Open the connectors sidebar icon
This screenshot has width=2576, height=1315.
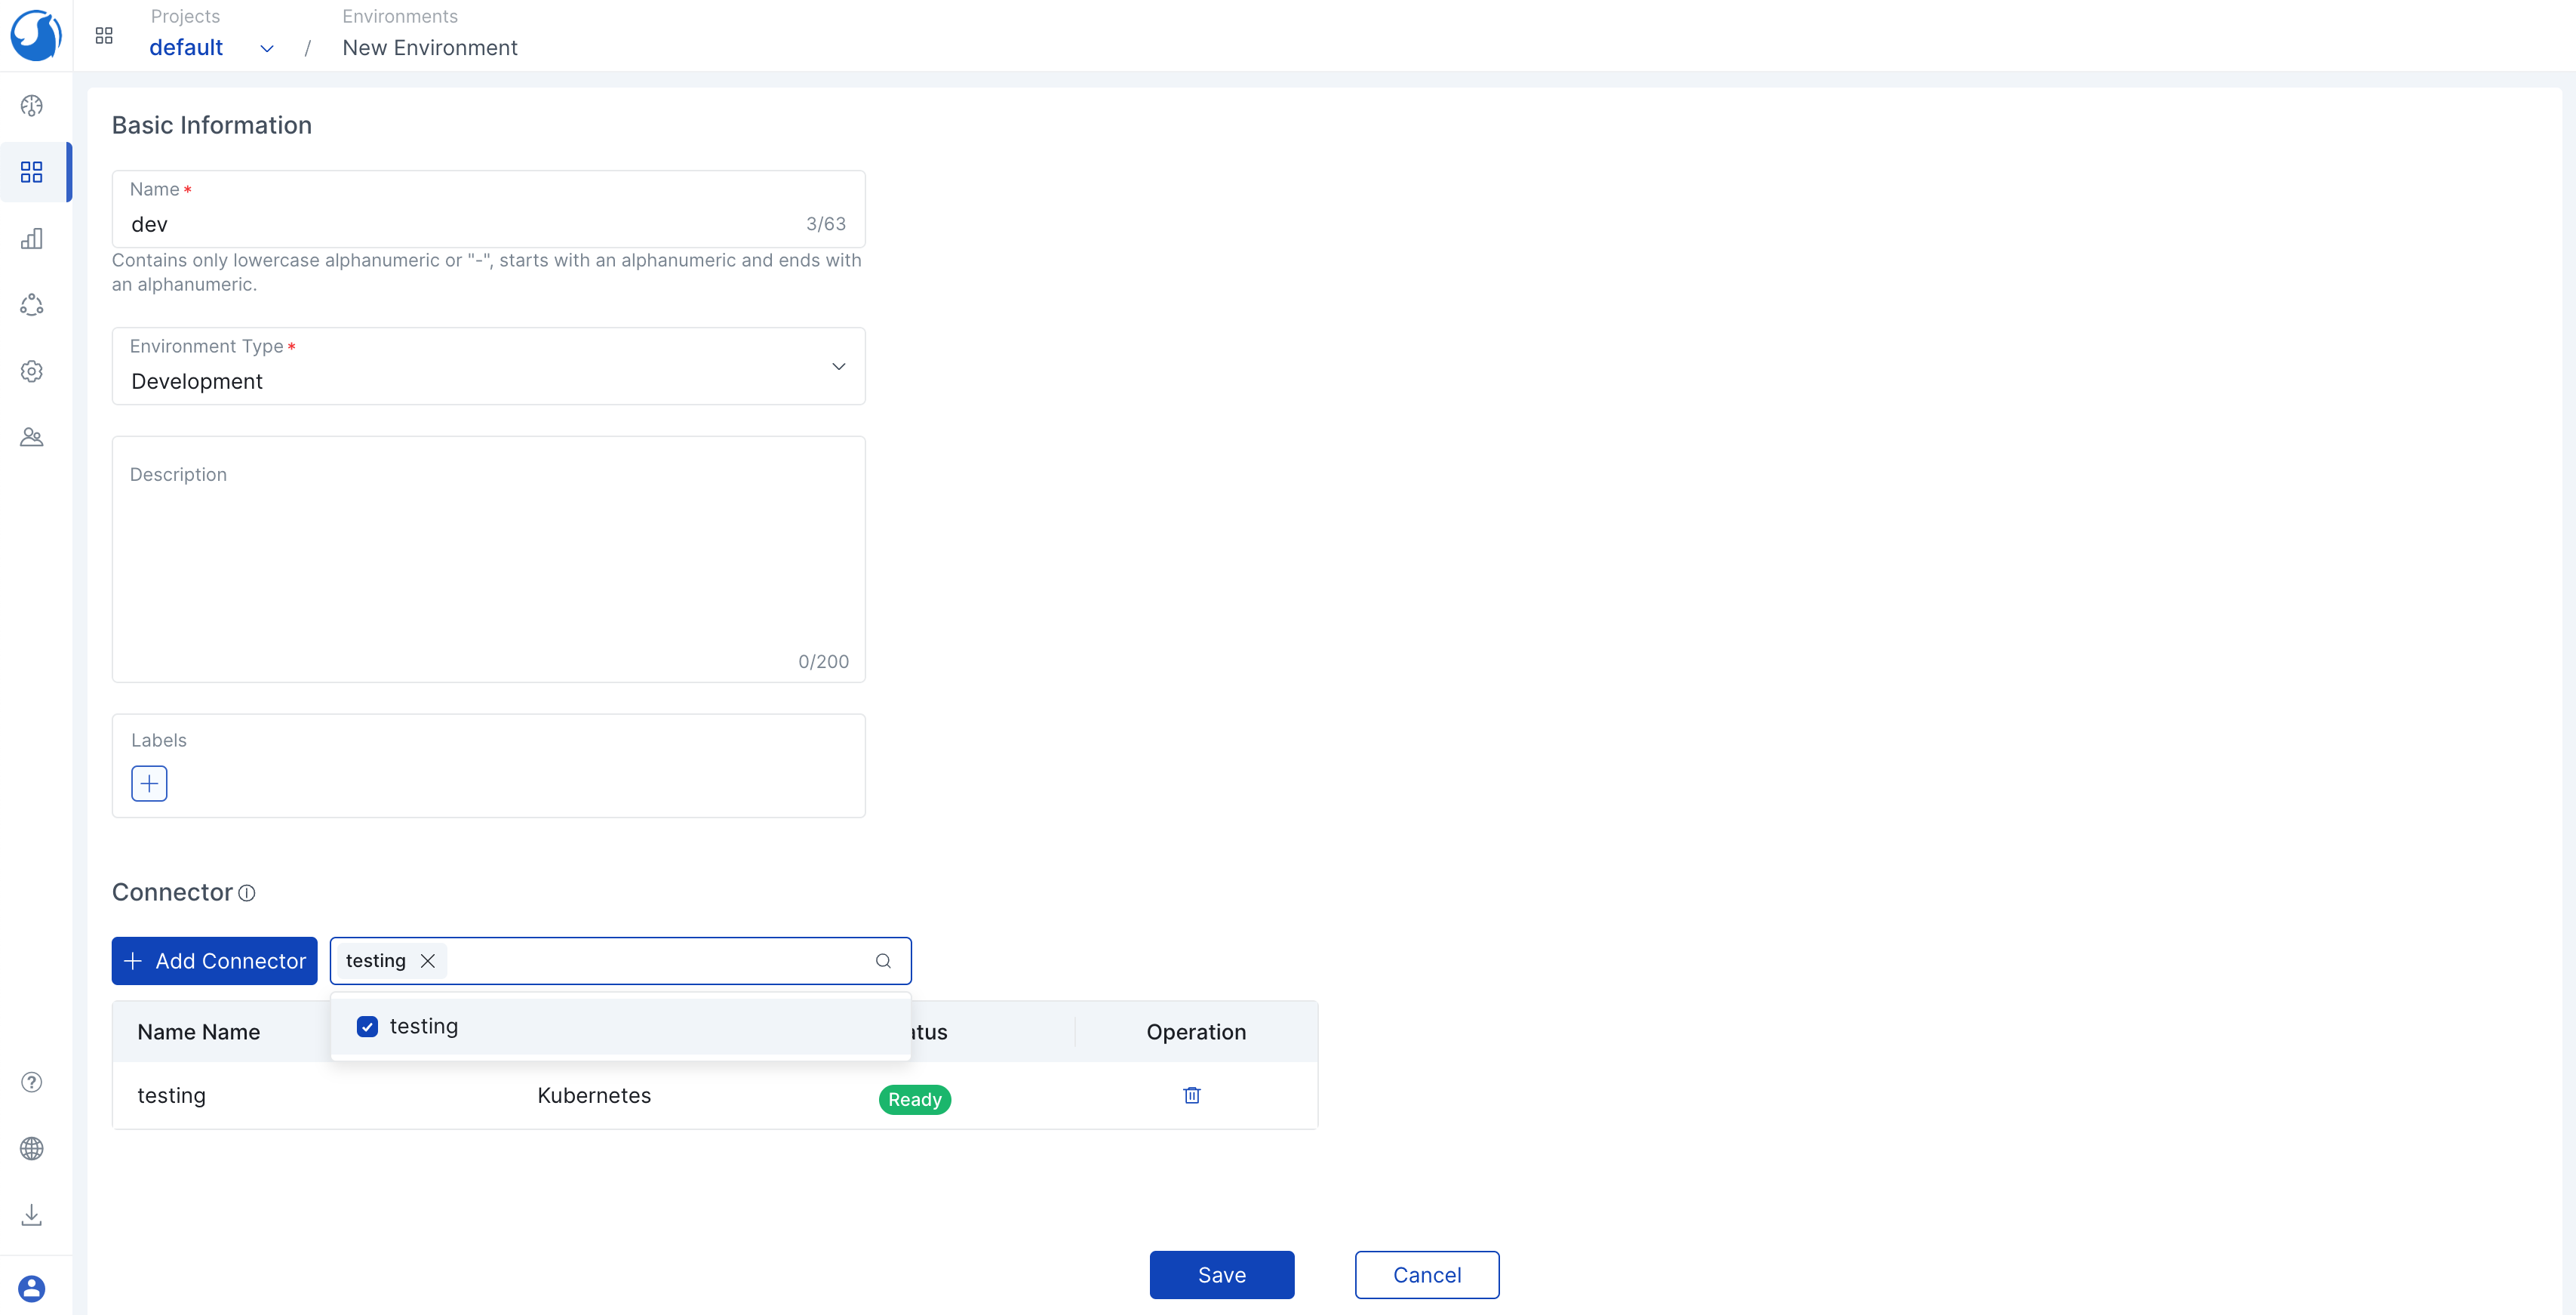32,305
